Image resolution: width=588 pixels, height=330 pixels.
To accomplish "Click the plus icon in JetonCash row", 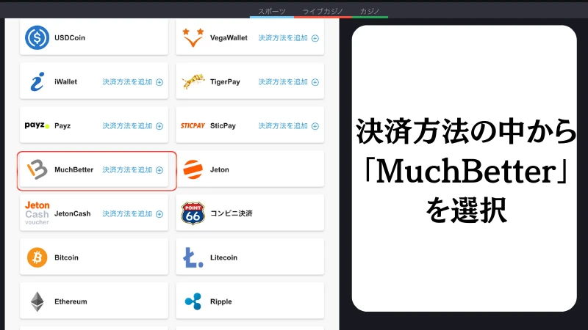I will pos(159,214).
